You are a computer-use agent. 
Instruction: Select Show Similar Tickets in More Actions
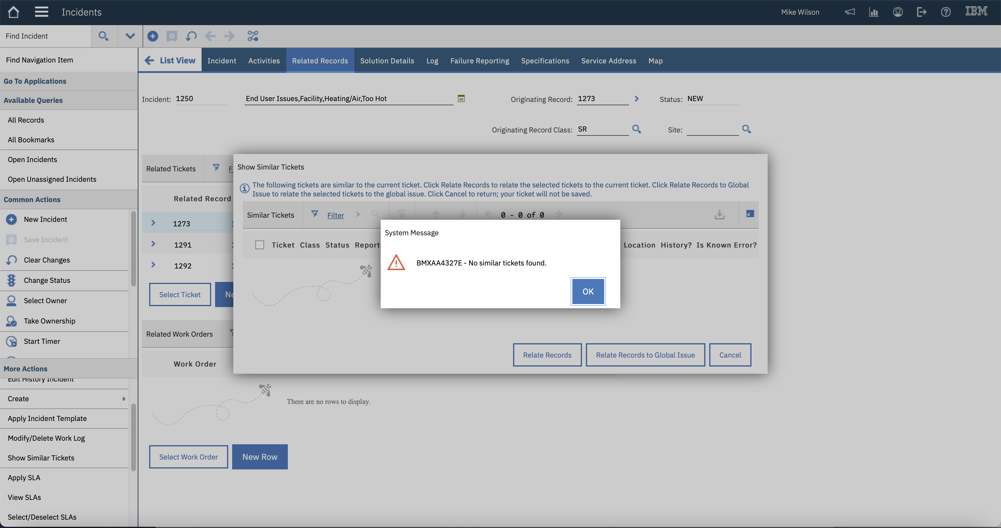coord(41,458)
